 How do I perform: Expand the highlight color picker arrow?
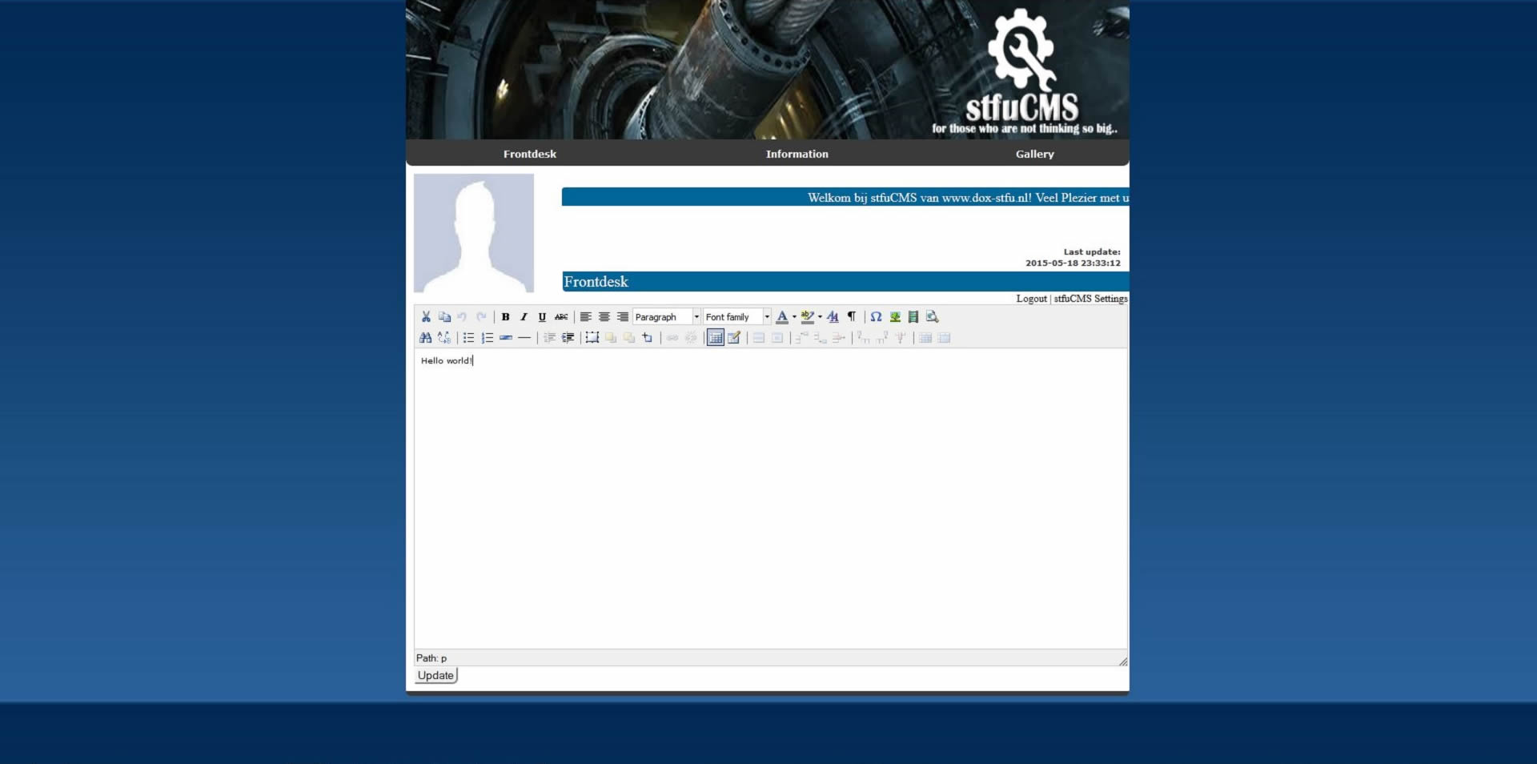point(820,317)
